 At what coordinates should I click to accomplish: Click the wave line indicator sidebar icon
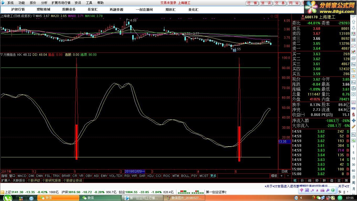pyautogui.click(x=353, y=102)
